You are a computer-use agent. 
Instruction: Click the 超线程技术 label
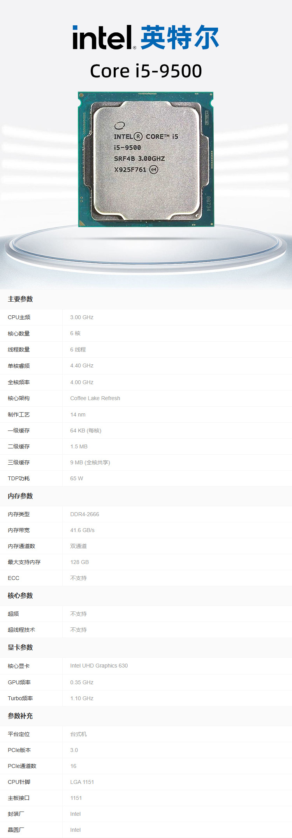click(x=21, y=630)
